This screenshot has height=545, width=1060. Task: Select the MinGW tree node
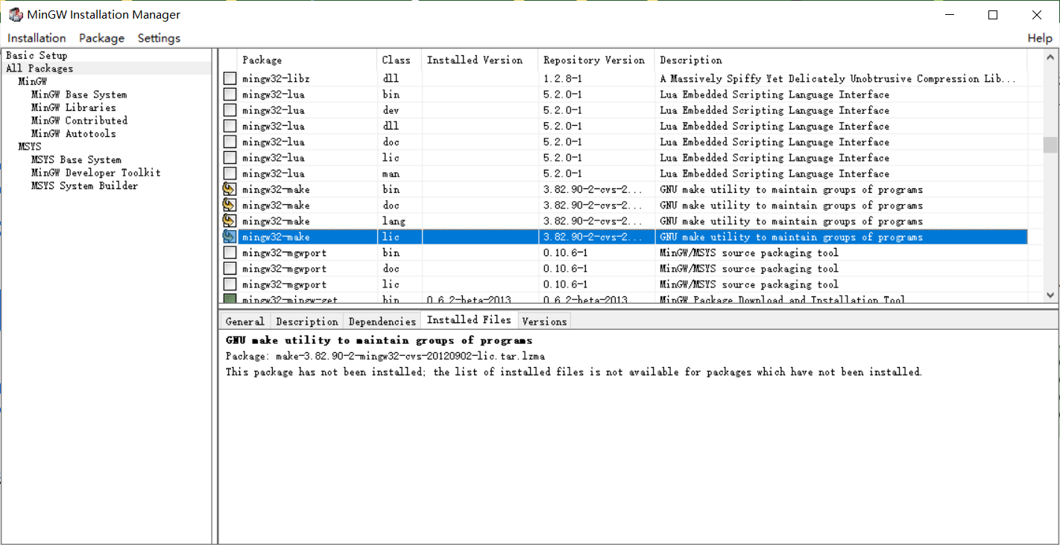pos(31,81)
